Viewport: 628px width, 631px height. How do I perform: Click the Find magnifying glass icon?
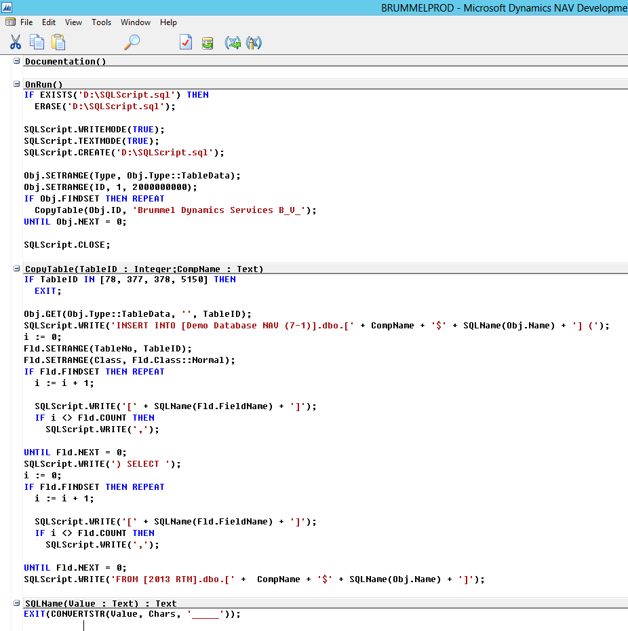pos(132,43)
